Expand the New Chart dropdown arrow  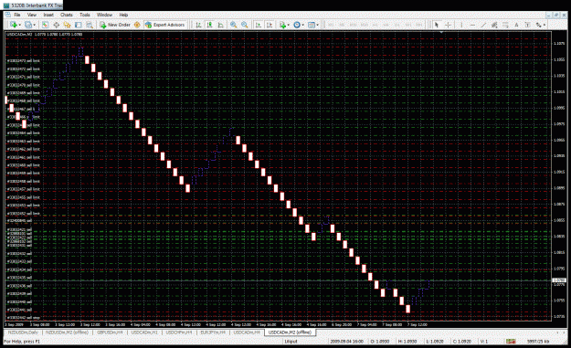pyautogui.click(x=20, y=25)
